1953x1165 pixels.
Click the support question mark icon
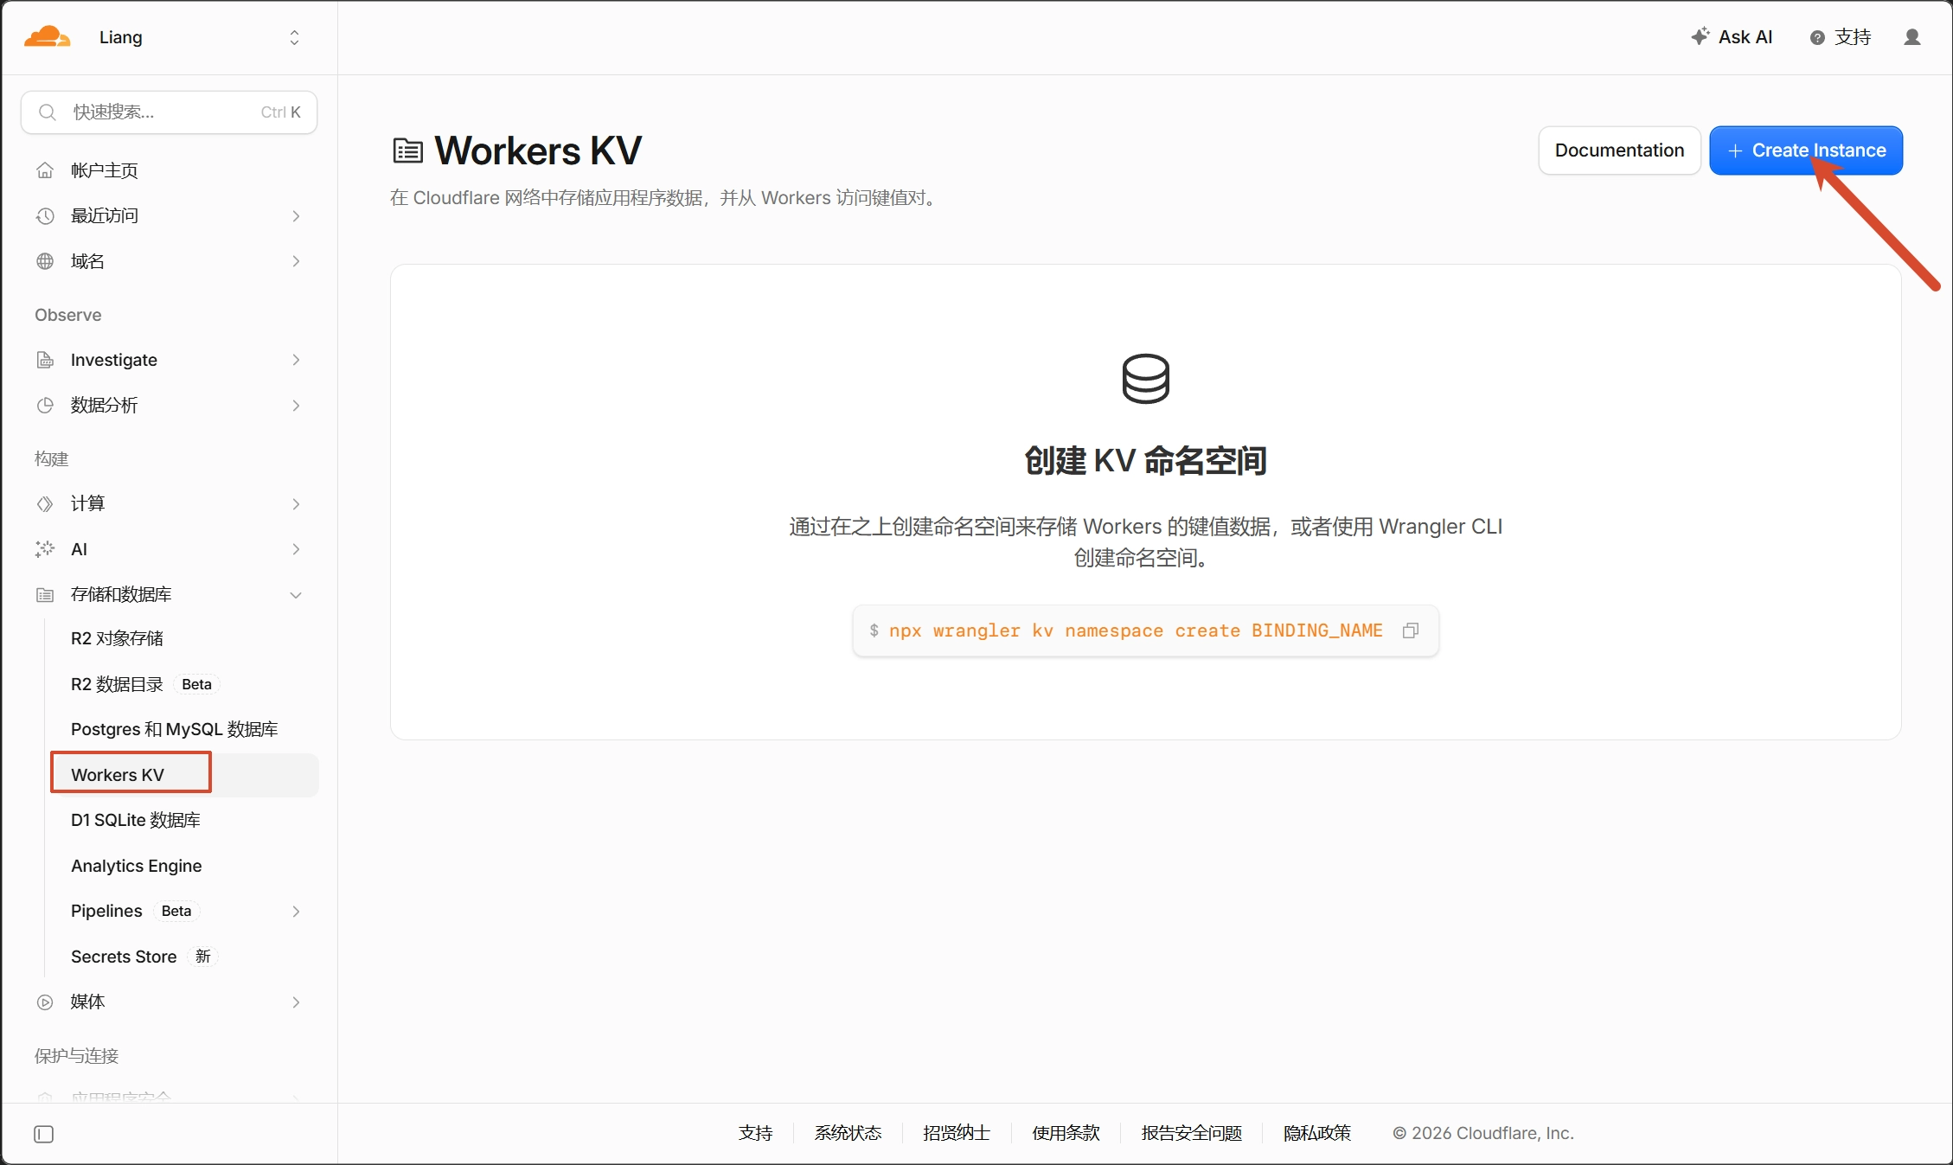coord(1817,37)
